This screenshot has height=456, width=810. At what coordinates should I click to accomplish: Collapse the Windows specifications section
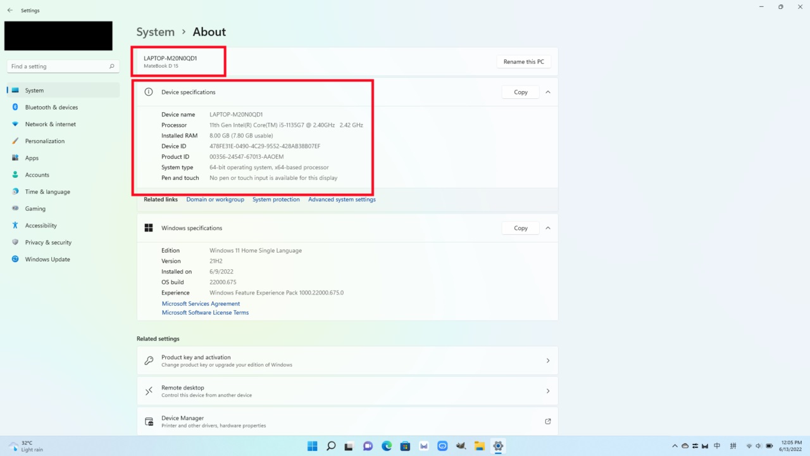(x=548, y=228)
